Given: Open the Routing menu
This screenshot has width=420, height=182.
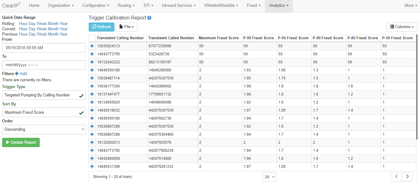Looking at the screenshot, I should (x=126, y=6).
